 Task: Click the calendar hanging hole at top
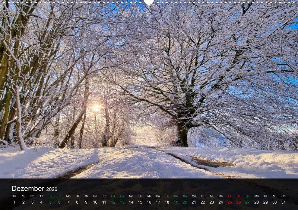(149, 2)
